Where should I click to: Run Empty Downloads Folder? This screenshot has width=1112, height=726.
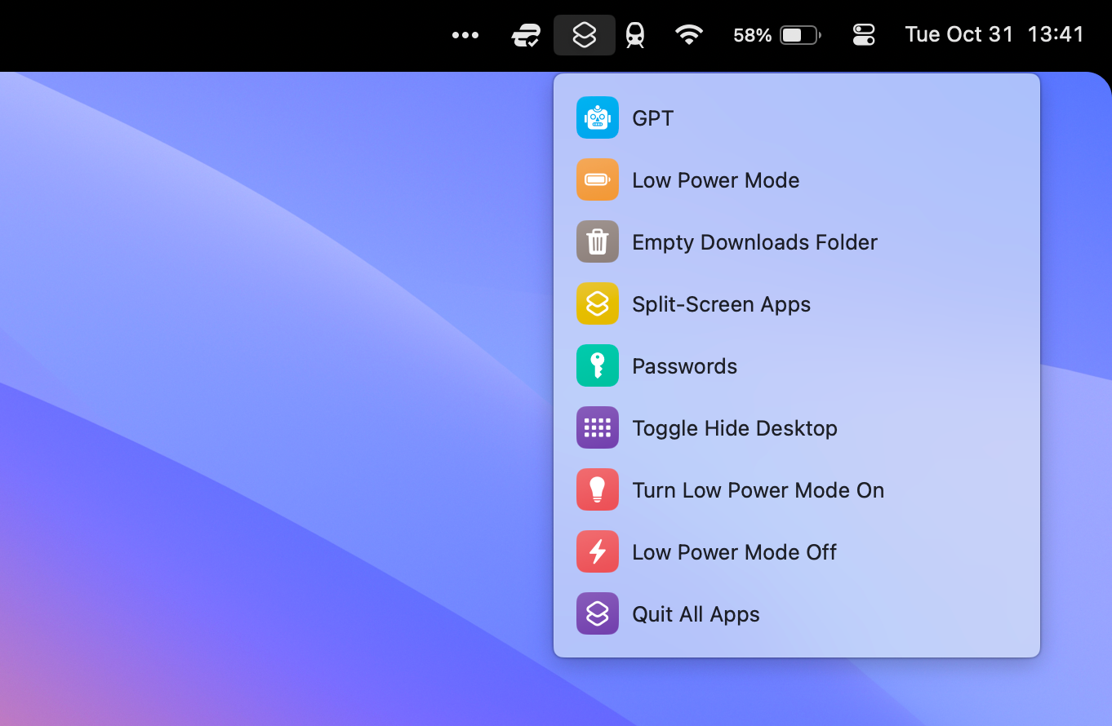coord(754,241)
